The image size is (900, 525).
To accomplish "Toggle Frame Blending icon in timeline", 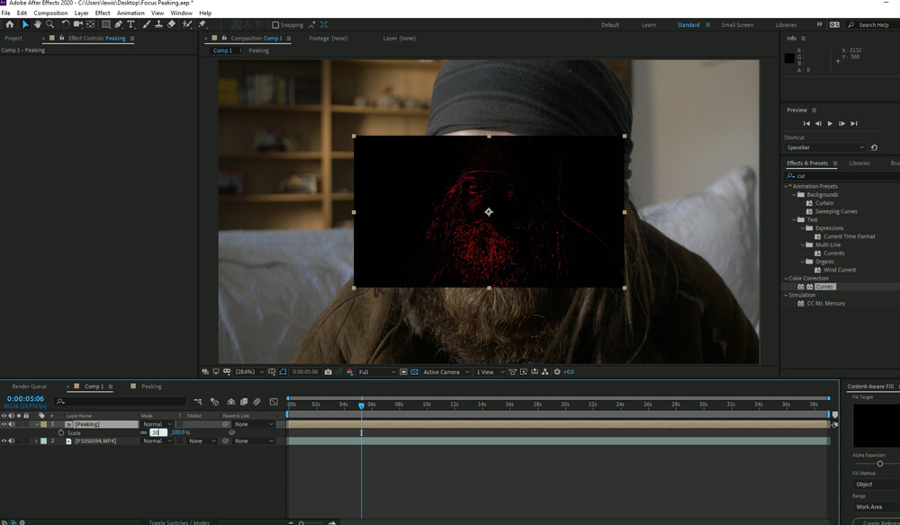I will 244,402.
